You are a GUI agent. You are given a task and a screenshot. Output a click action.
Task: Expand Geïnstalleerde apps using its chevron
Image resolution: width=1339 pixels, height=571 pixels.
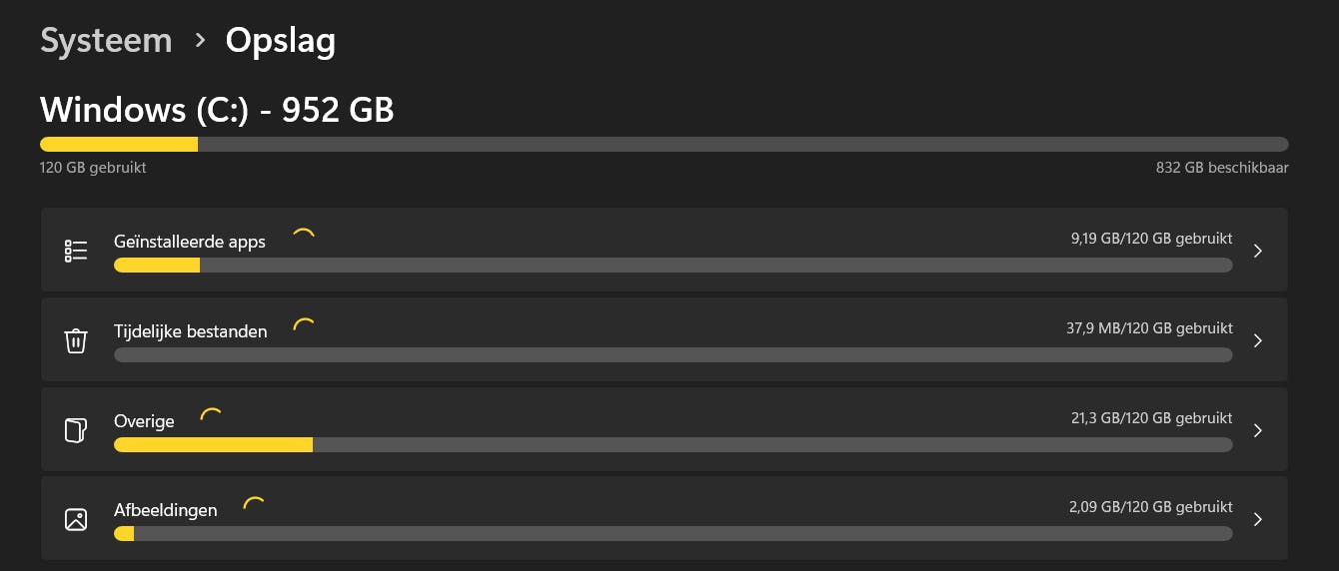click(x=1258, y=251)
